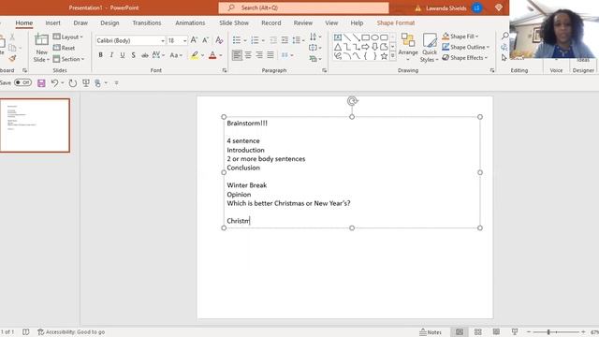Redo the last action

[x=73, y=83]
